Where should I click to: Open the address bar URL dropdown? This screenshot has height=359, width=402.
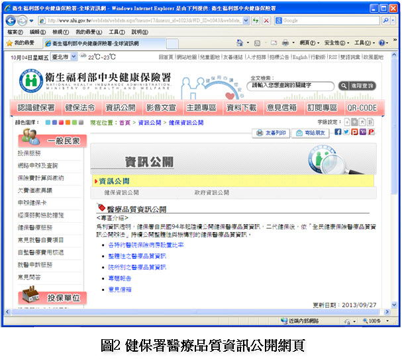246,20
